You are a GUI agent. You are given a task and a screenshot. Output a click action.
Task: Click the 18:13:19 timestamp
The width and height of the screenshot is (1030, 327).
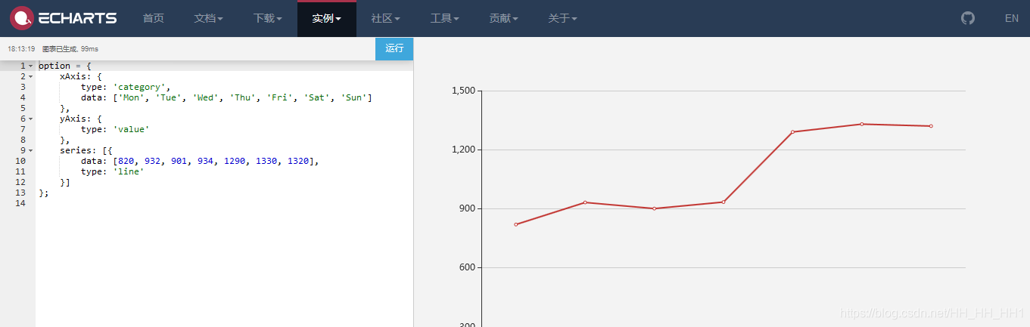coord(21,49)
